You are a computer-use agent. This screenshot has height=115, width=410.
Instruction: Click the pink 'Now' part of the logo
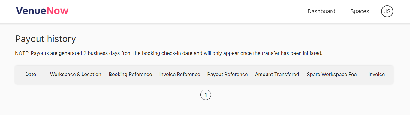pyautogui.click(x=58, y=11)
